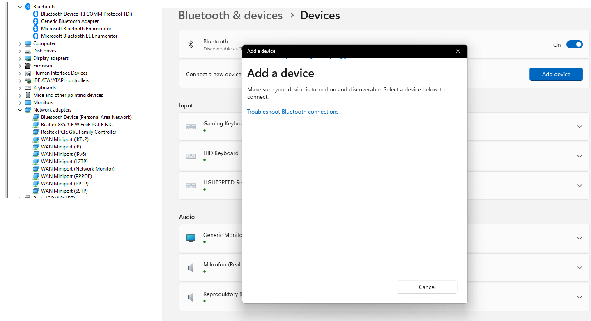Click the Monitors category icon
This screenshot has height=321, width=591.
pyautogui.click(x=28, y=102)
